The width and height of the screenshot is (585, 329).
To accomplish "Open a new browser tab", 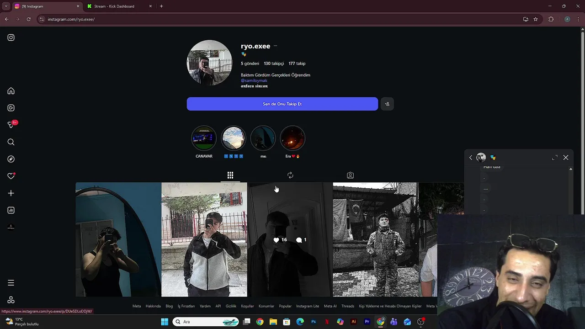I will coord(161,6).
